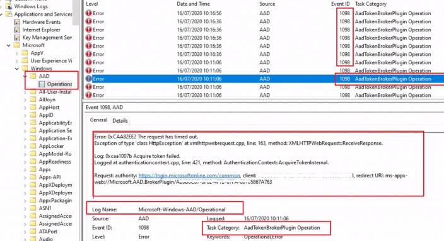Click the Application-Ex folder icon

(33, 138)
